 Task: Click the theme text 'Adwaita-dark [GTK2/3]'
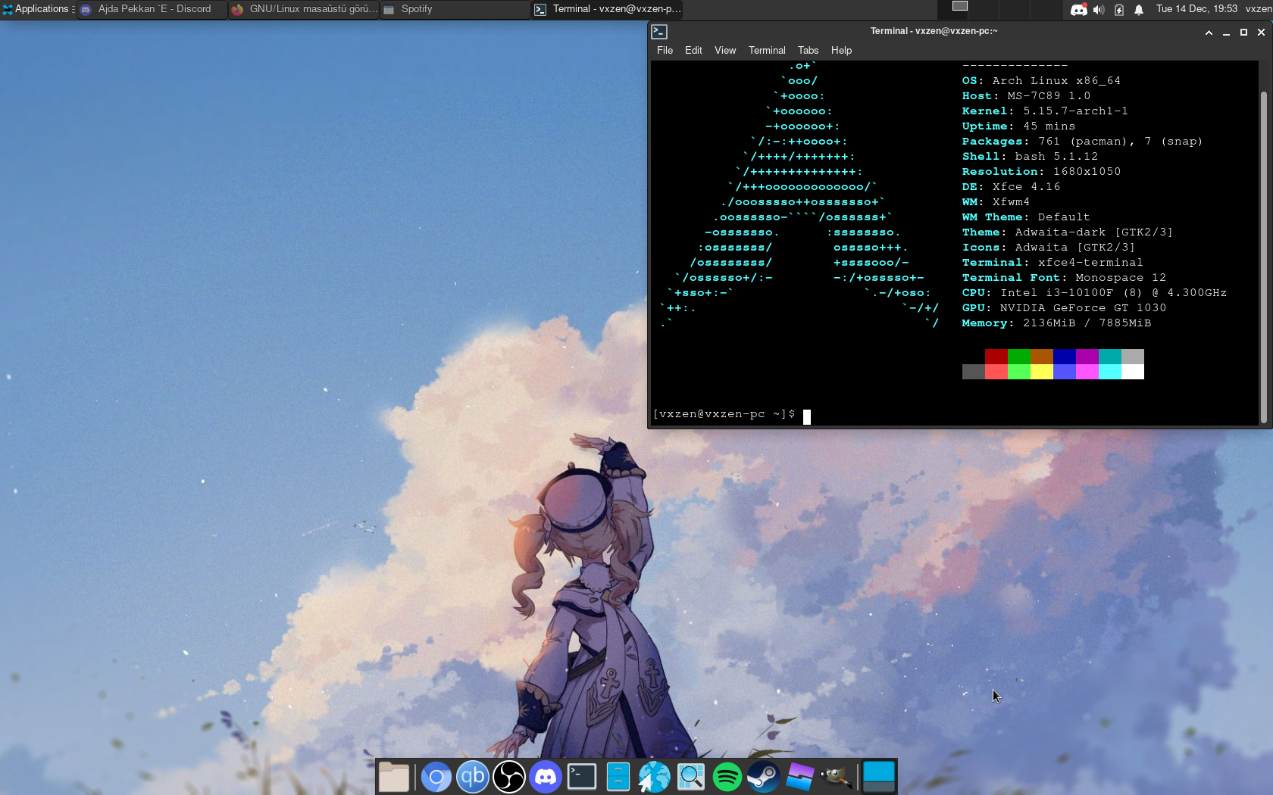tap(1093, 232)
